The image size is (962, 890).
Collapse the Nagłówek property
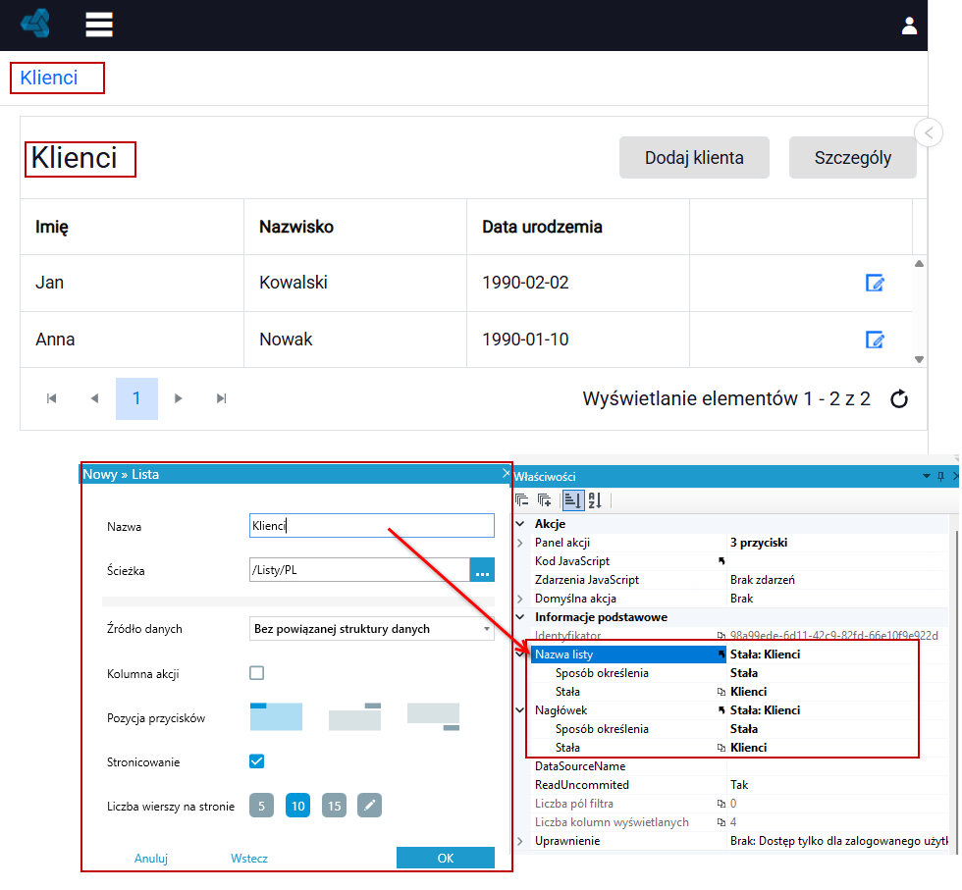[x=520, y=710]
